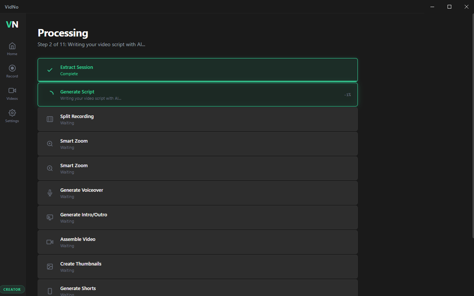Image resolution: width=474 pixels, height=296 pixels.
Task: Click the Create Thumbnails image icon
Action: [50, 267]
